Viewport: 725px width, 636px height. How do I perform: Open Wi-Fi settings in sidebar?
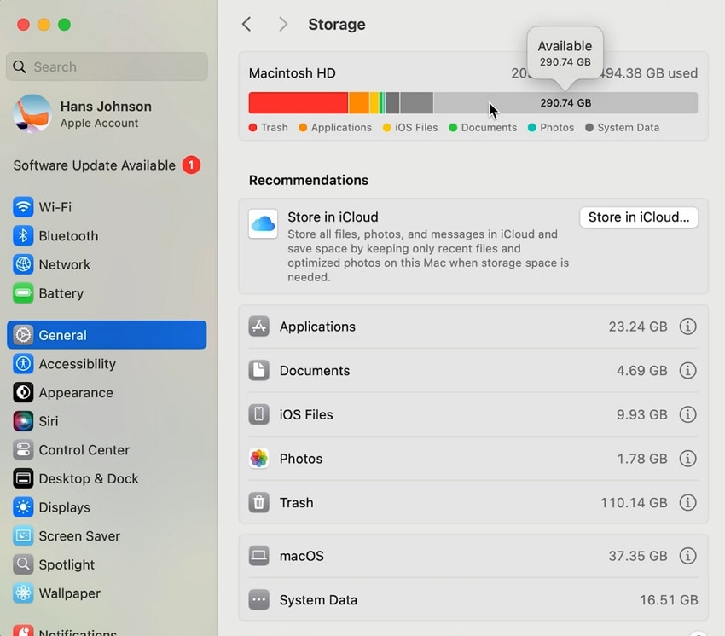[107, 207]
